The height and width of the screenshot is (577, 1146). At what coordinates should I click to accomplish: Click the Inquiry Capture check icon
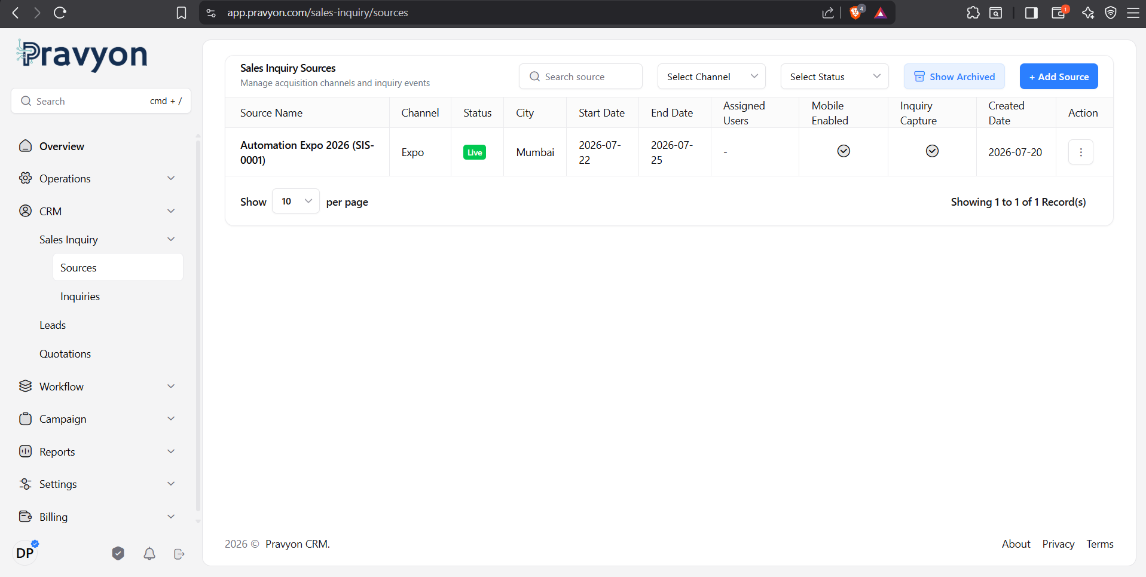click(932, 151)
